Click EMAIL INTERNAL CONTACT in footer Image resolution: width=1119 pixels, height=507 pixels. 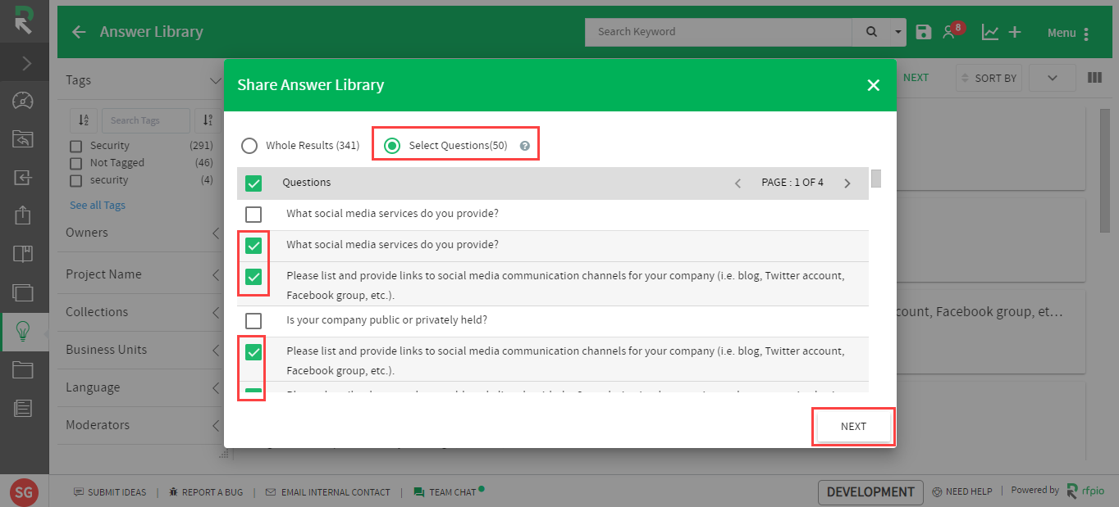(328, 492)
